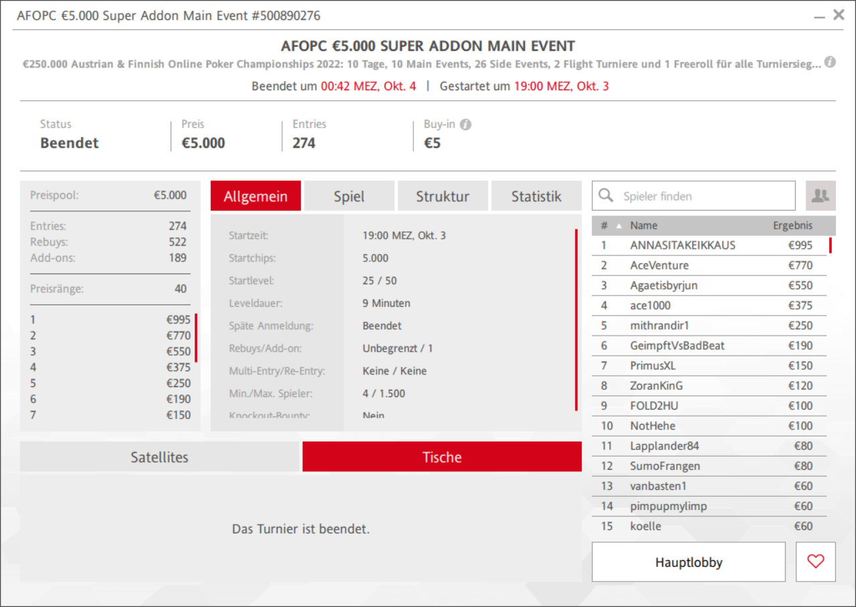Screen dimensions: 856x607
Task: Select player koelle
Action: [x=709, y=526]
